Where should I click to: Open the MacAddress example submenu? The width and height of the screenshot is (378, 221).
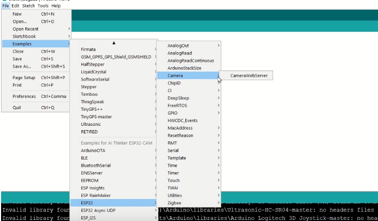pos(189,128)
